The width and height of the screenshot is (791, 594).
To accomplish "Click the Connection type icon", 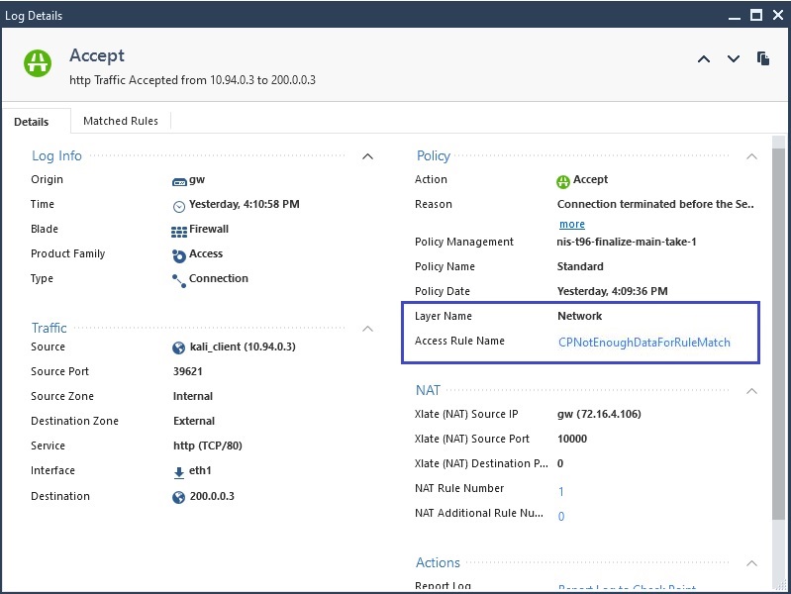I will tap(179, 281).
